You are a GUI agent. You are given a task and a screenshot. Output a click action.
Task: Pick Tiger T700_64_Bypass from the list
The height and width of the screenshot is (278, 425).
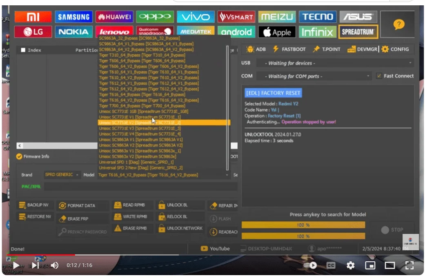[142, 106]
